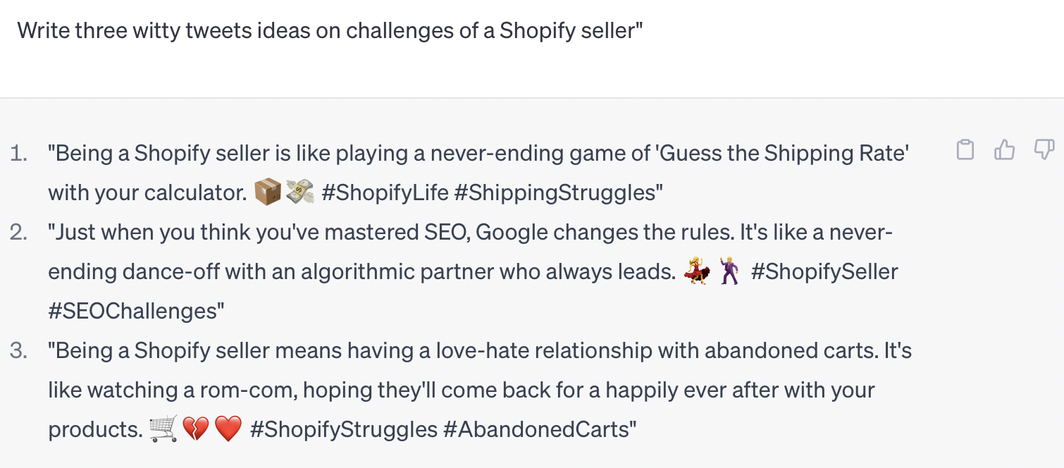This screenshot has height=468, width=1064.
Task: Click the flying money emoji
Action: tap(299, 192)
